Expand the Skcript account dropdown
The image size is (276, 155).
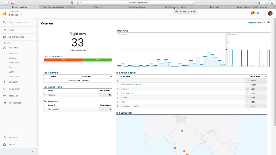21,15
